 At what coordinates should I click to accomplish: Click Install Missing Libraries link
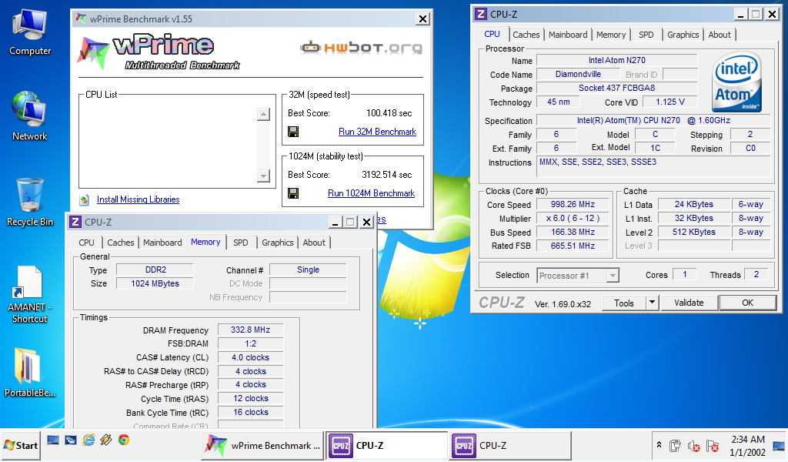point(139,199)
